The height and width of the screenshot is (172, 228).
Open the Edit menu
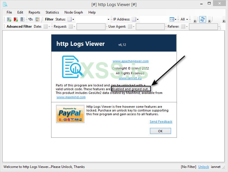point(20,12)
